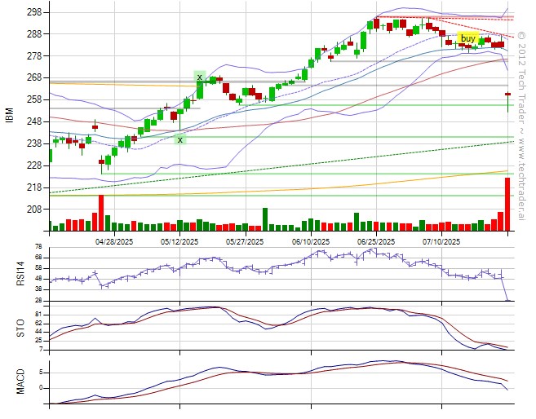Screen dimensions: 536x419
Task: Click the 07/10/2025 date label
Action: [x=441, y=242]
